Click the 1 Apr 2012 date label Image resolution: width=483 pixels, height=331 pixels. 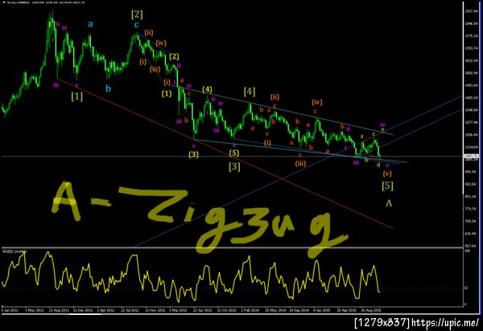click(106, 310)
